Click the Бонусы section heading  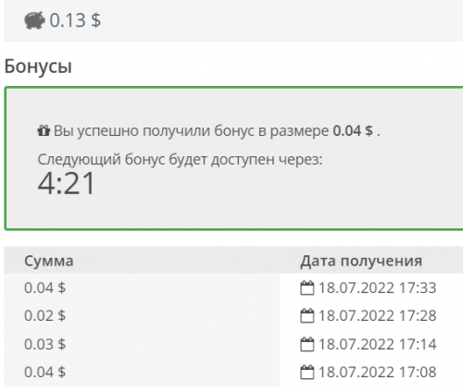coord(38,67)
